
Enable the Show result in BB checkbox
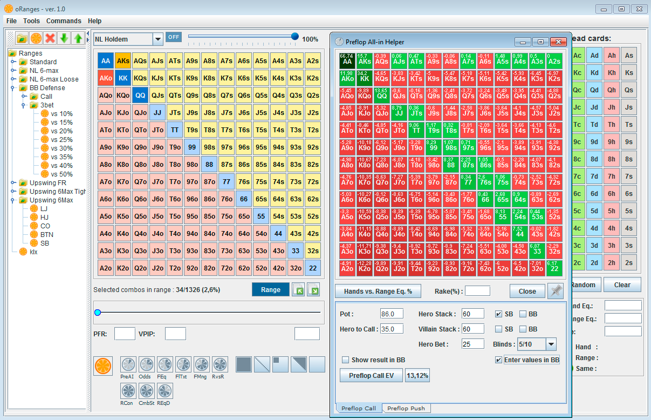[346, 360]
